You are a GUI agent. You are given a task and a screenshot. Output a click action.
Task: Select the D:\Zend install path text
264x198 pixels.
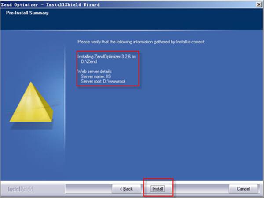(x=89, y=61)
